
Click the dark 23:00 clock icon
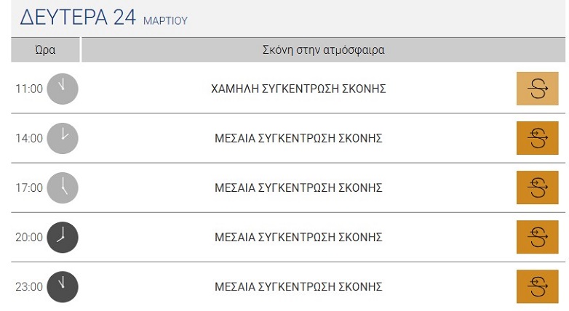pos(62,286)
